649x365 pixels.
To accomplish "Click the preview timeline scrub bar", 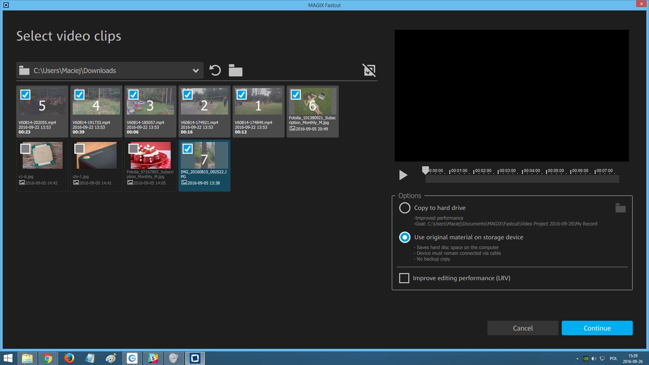I will point(522,179).
